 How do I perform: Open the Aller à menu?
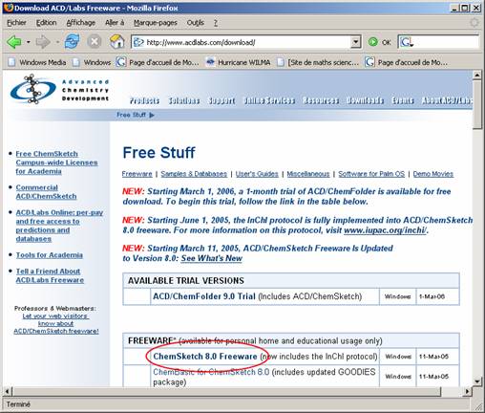click(115, 23)
